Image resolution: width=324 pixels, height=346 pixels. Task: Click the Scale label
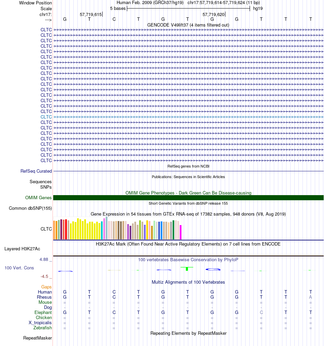(x=46, y=9)
